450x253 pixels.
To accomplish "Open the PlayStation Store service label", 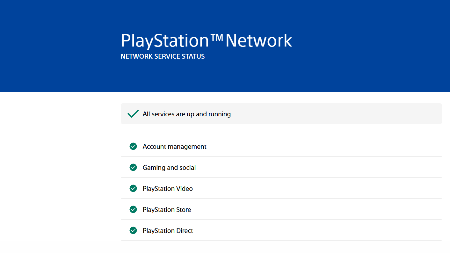I will [x=167, y=210].
